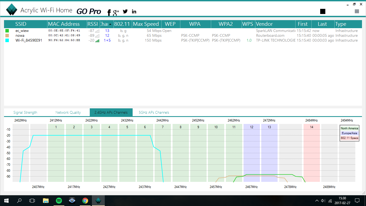Image resolution: width=366 pixels, height=206 pixels.
Task: Switch to the Signal Strength tab
Action: pos(25,112)
